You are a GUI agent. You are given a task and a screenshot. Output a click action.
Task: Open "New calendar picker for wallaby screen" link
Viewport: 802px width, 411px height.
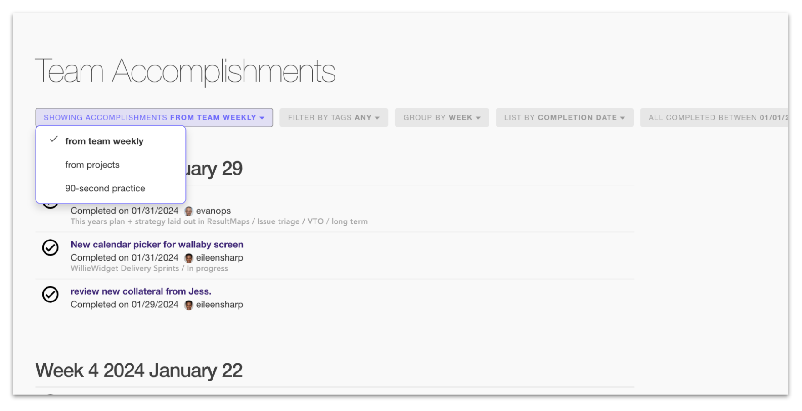(x=157, y=245)
